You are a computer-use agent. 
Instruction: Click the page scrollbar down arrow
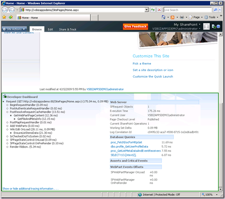click(220, 189)
